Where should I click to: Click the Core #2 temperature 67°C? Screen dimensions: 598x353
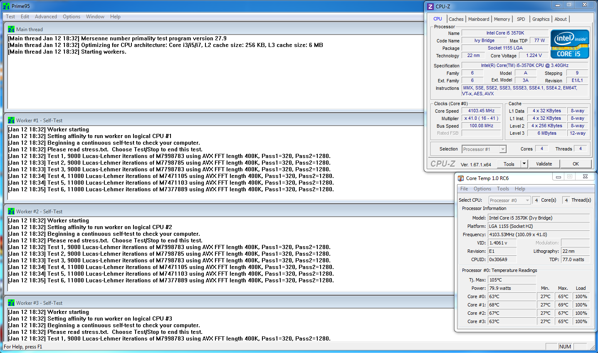coord(512,313)
